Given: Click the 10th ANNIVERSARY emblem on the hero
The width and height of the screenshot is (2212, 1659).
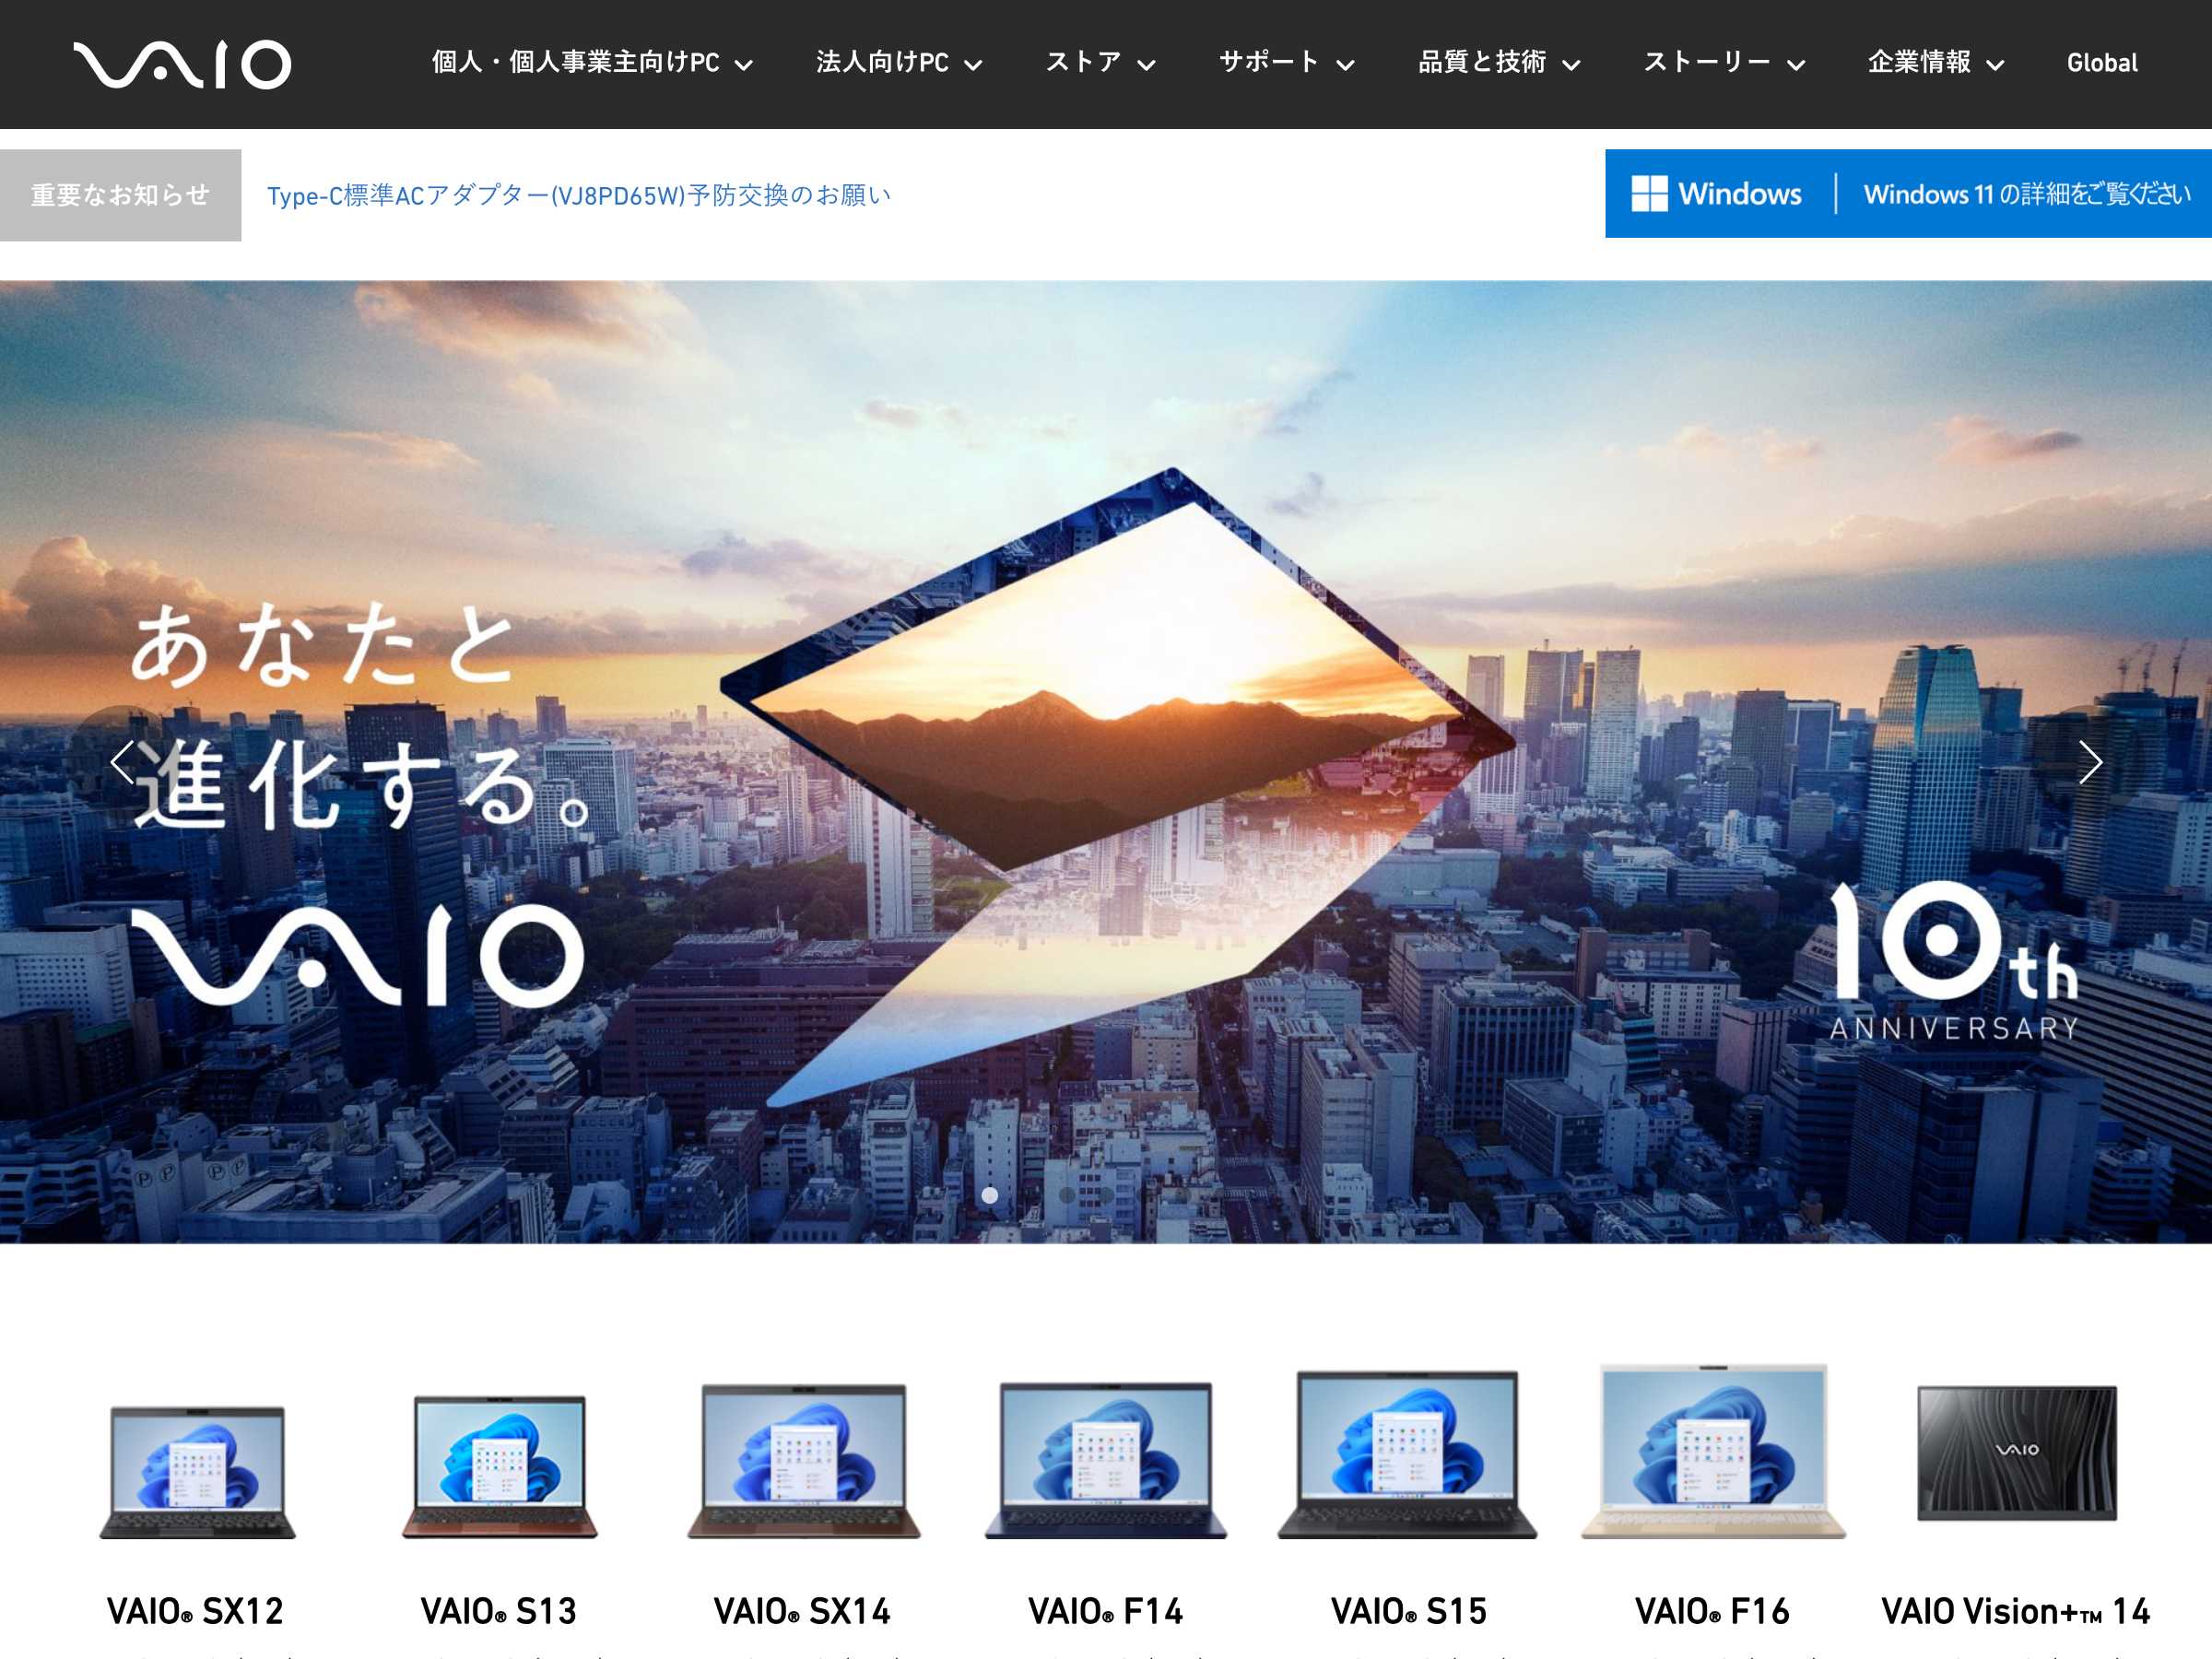Looking at the screenshot, I should [x=1955, y=962].
